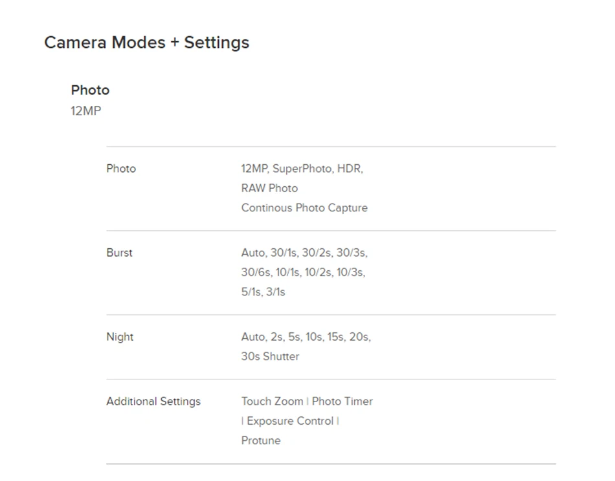Click the "Protune" setting text
This screenshot has width=615, height=481.
tap(261, 440)
